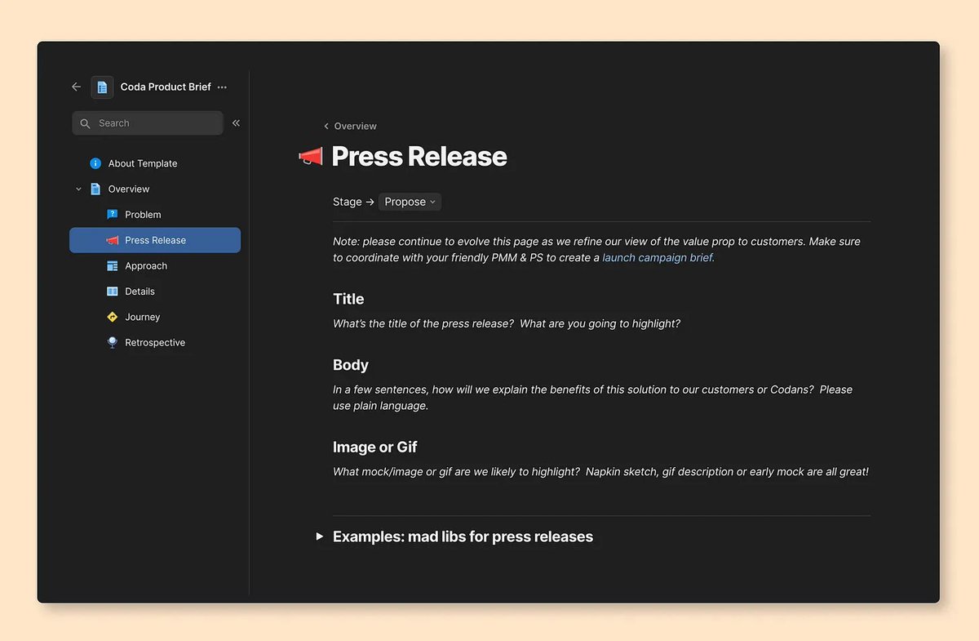Click the megaphone icon next to Press Release title

tap(310, 156)
